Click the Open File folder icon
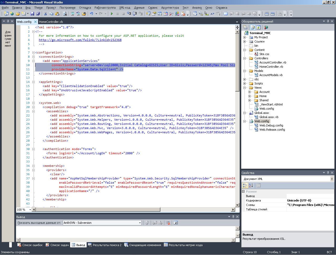This screenshot has height=255, width=336. pos(18,14)
